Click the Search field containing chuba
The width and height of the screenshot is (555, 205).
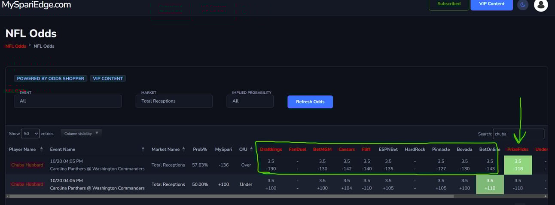tap(518, 134)
